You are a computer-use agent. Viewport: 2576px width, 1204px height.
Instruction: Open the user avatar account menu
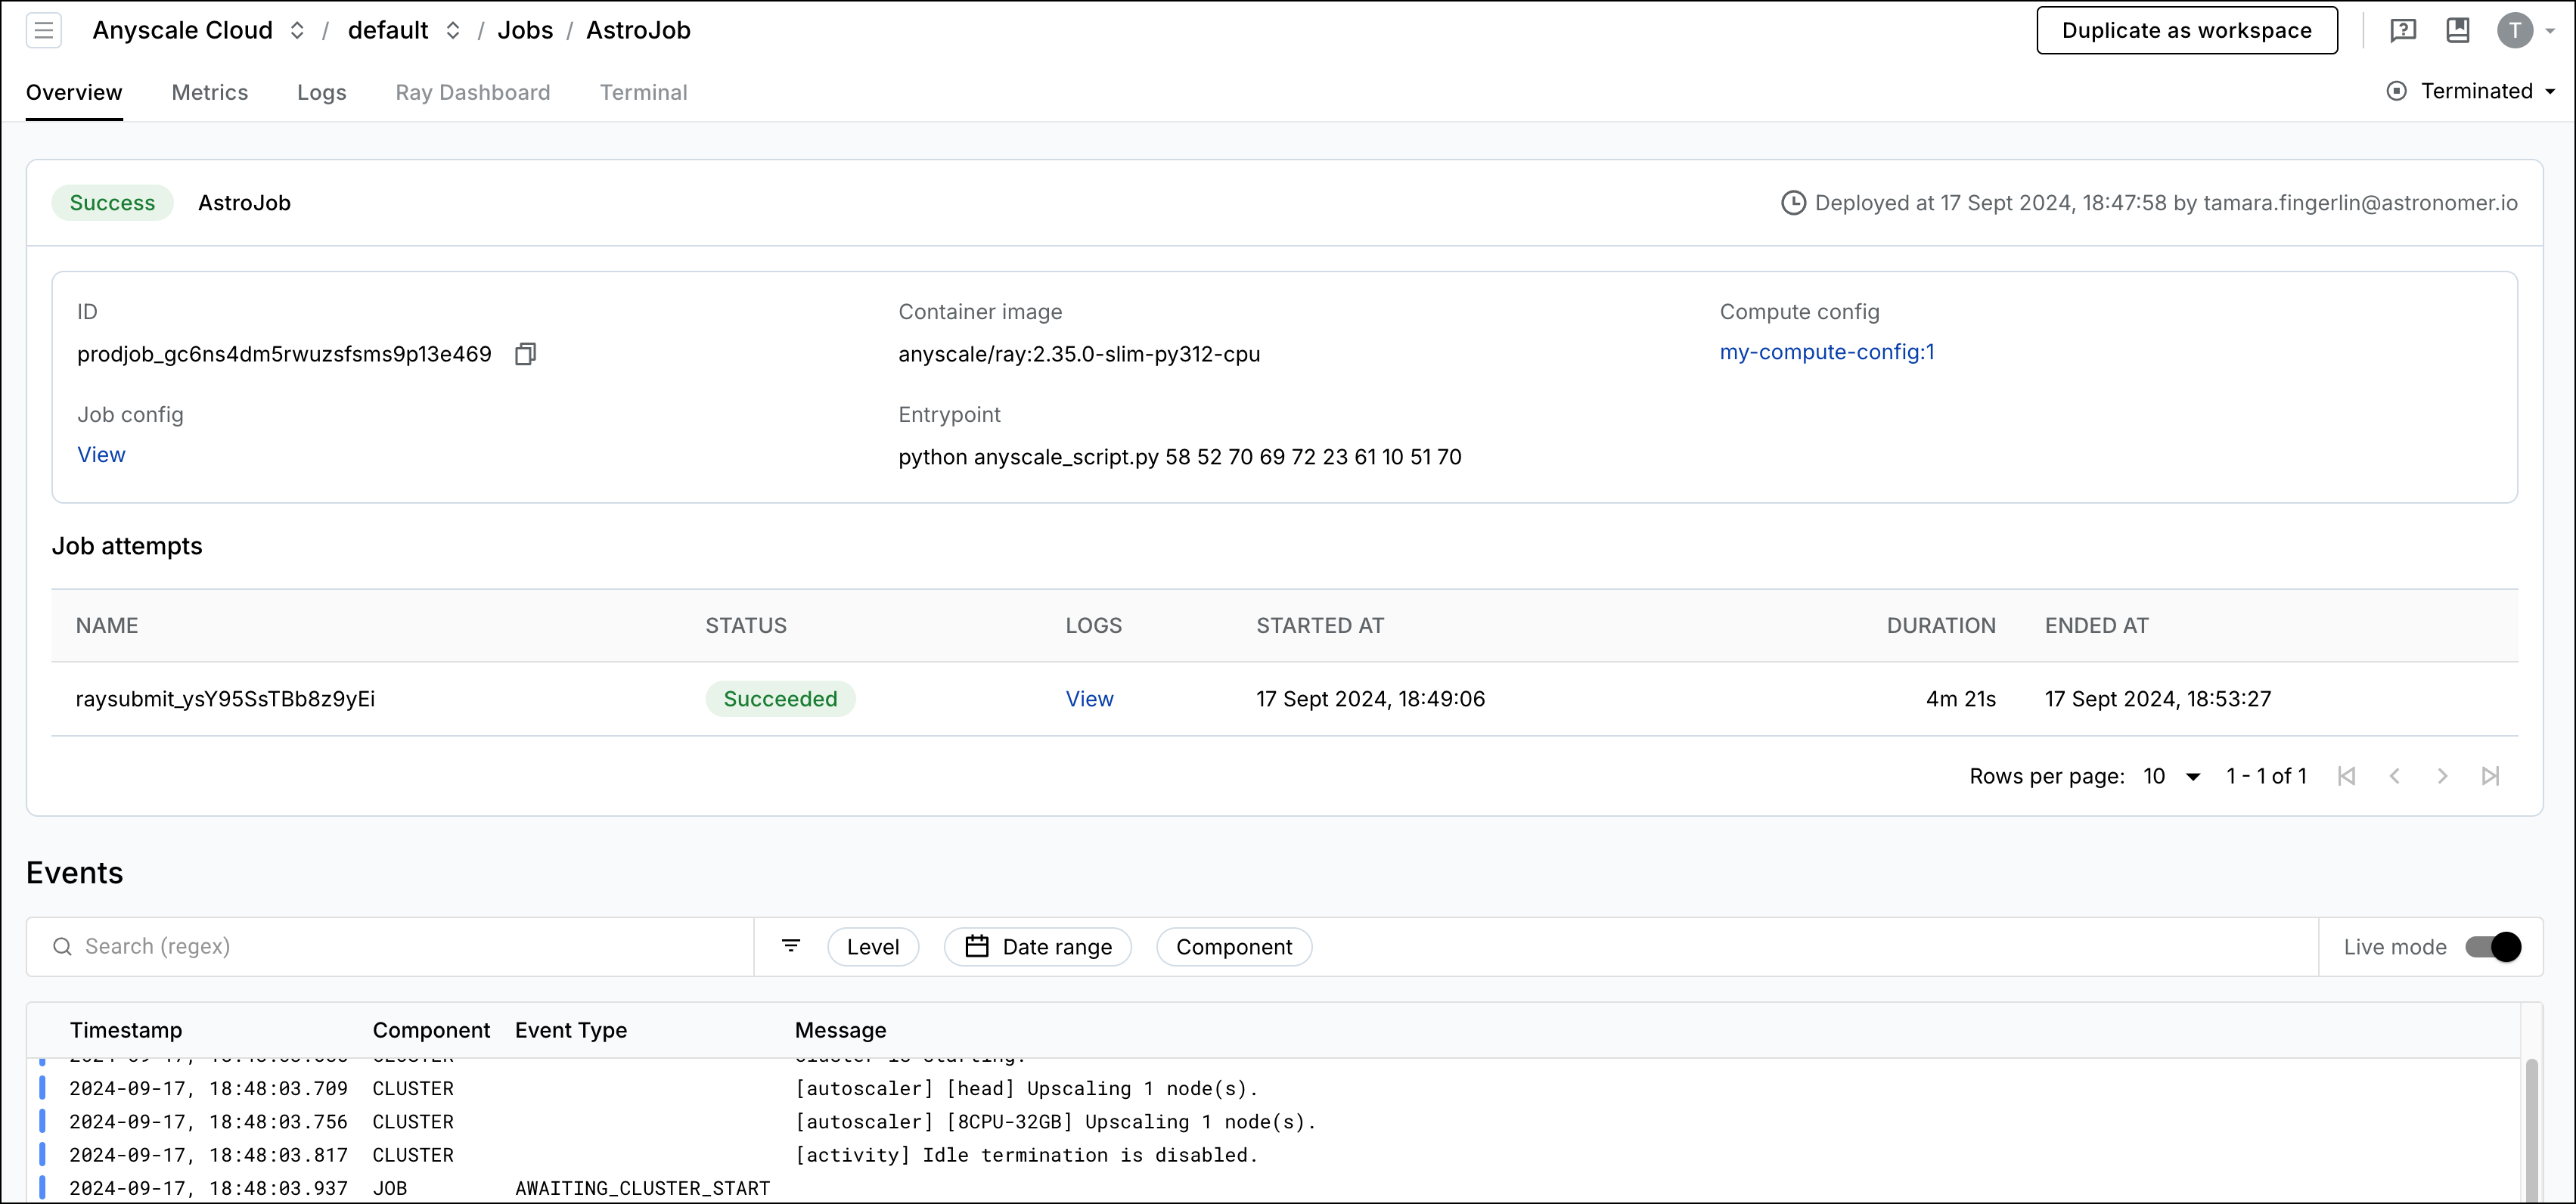coord(2517,30)
